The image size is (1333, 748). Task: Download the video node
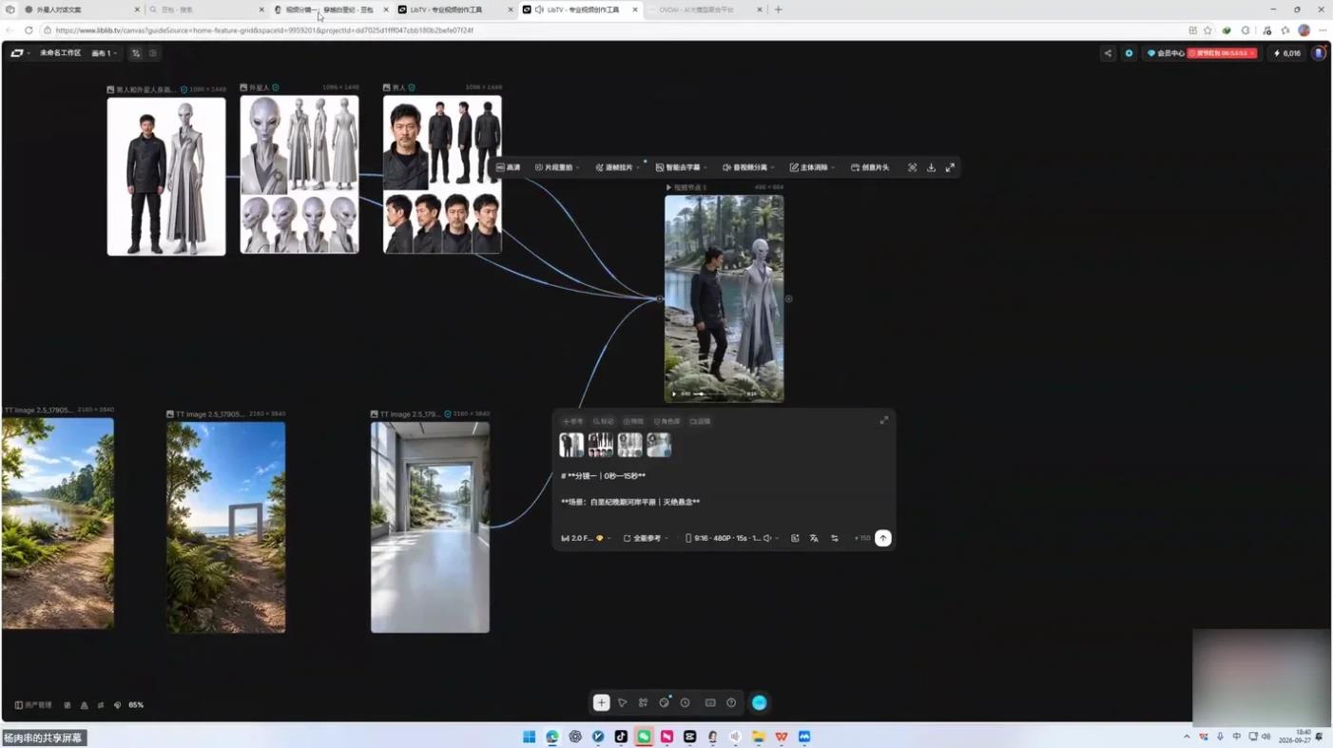pos(931,167)
